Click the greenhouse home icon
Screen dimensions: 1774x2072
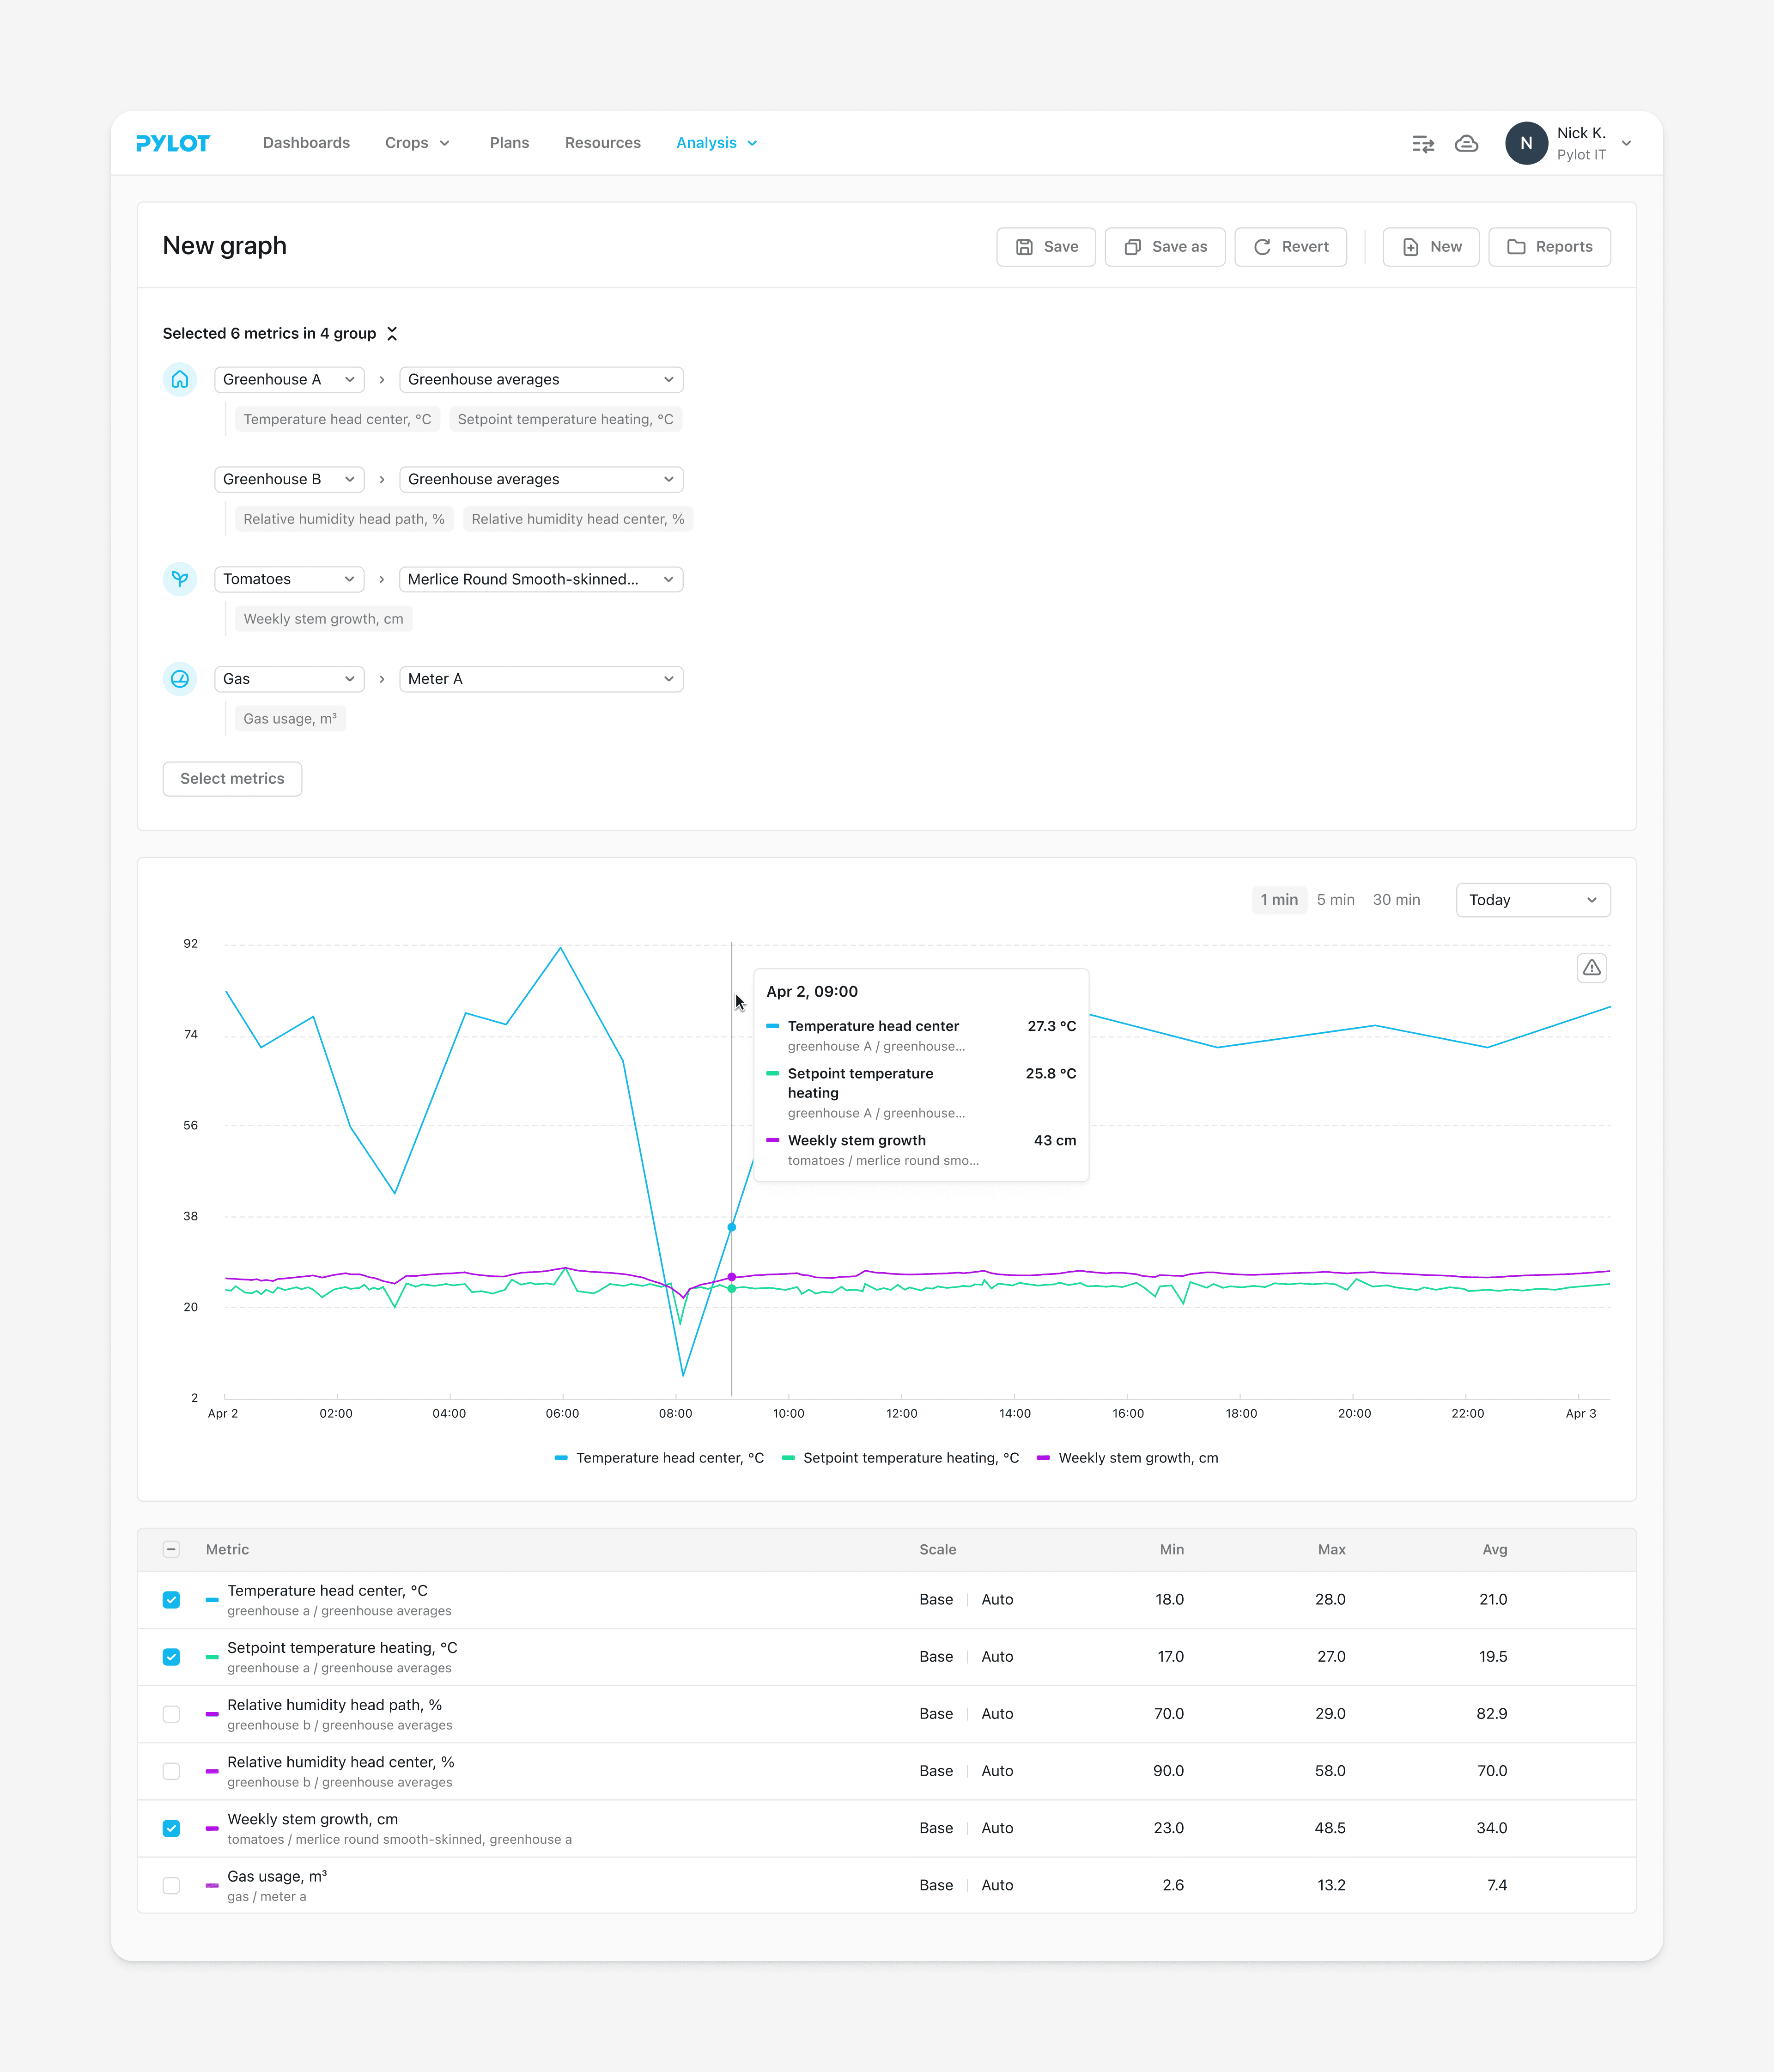click(180, 380)
